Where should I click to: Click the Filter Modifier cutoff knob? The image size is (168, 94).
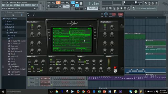[x=32, y=34]
